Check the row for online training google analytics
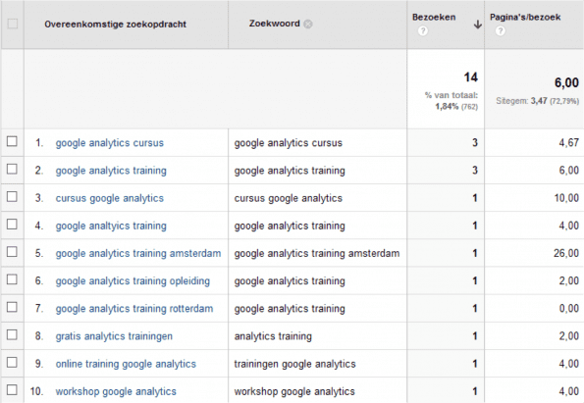The height and width of the screenshot is (403, 584). click(x=12, y=363)
